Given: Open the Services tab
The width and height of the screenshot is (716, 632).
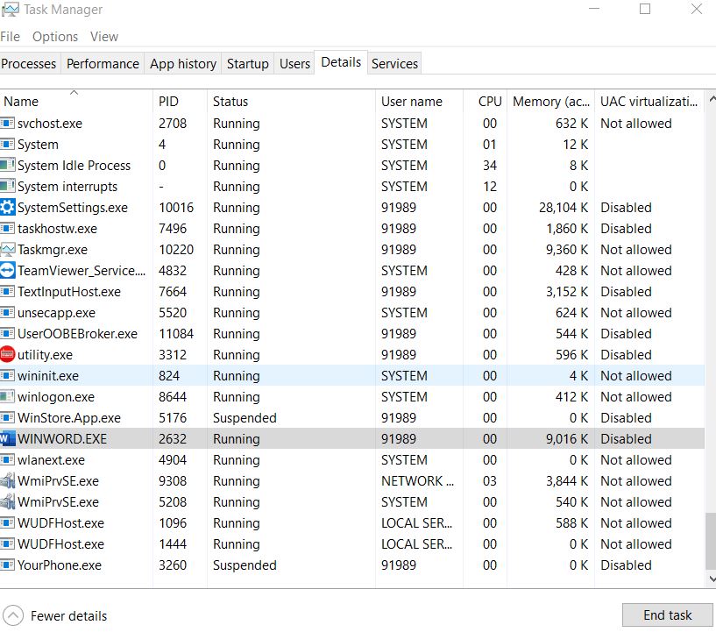Looking at the screenshot, I should pyautogui.click(x=394, y=63).
